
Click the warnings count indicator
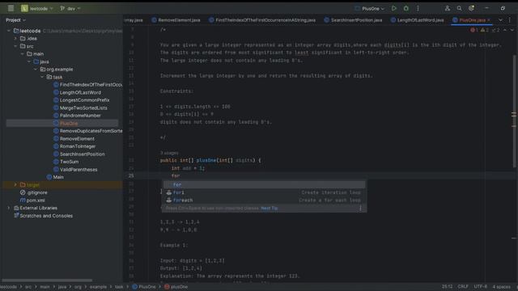click(484, 30)
